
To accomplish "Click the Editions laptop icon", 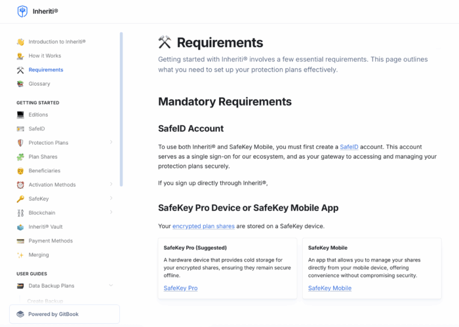I will [x=20, y=115].
